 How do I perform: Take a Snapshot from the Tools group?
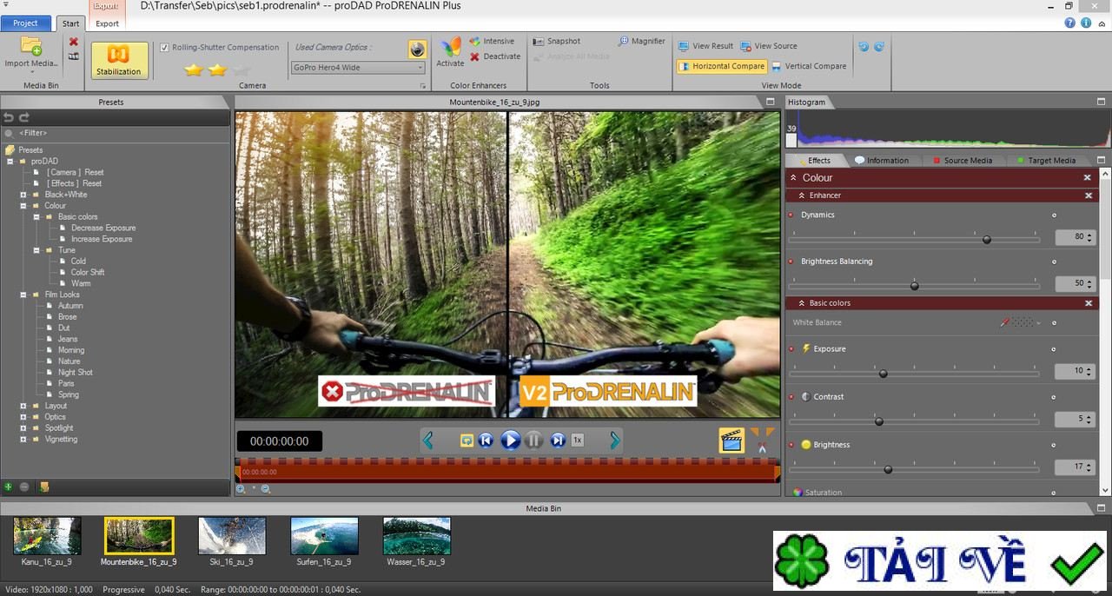point(557,41)
